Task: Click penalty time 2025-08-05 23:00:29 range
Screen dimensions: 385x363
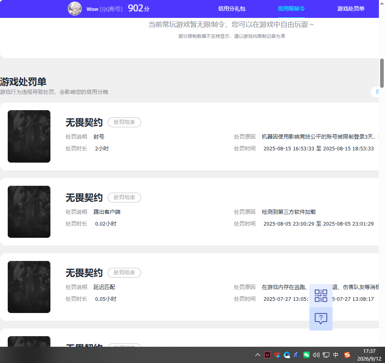Action: [x=318, y=224]
